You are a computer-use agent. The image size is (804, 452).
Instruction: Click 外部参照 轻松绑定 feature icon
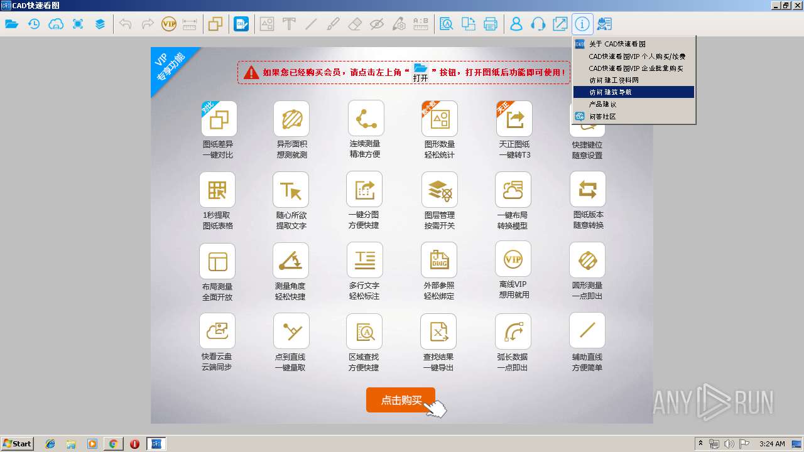(439, 260)
